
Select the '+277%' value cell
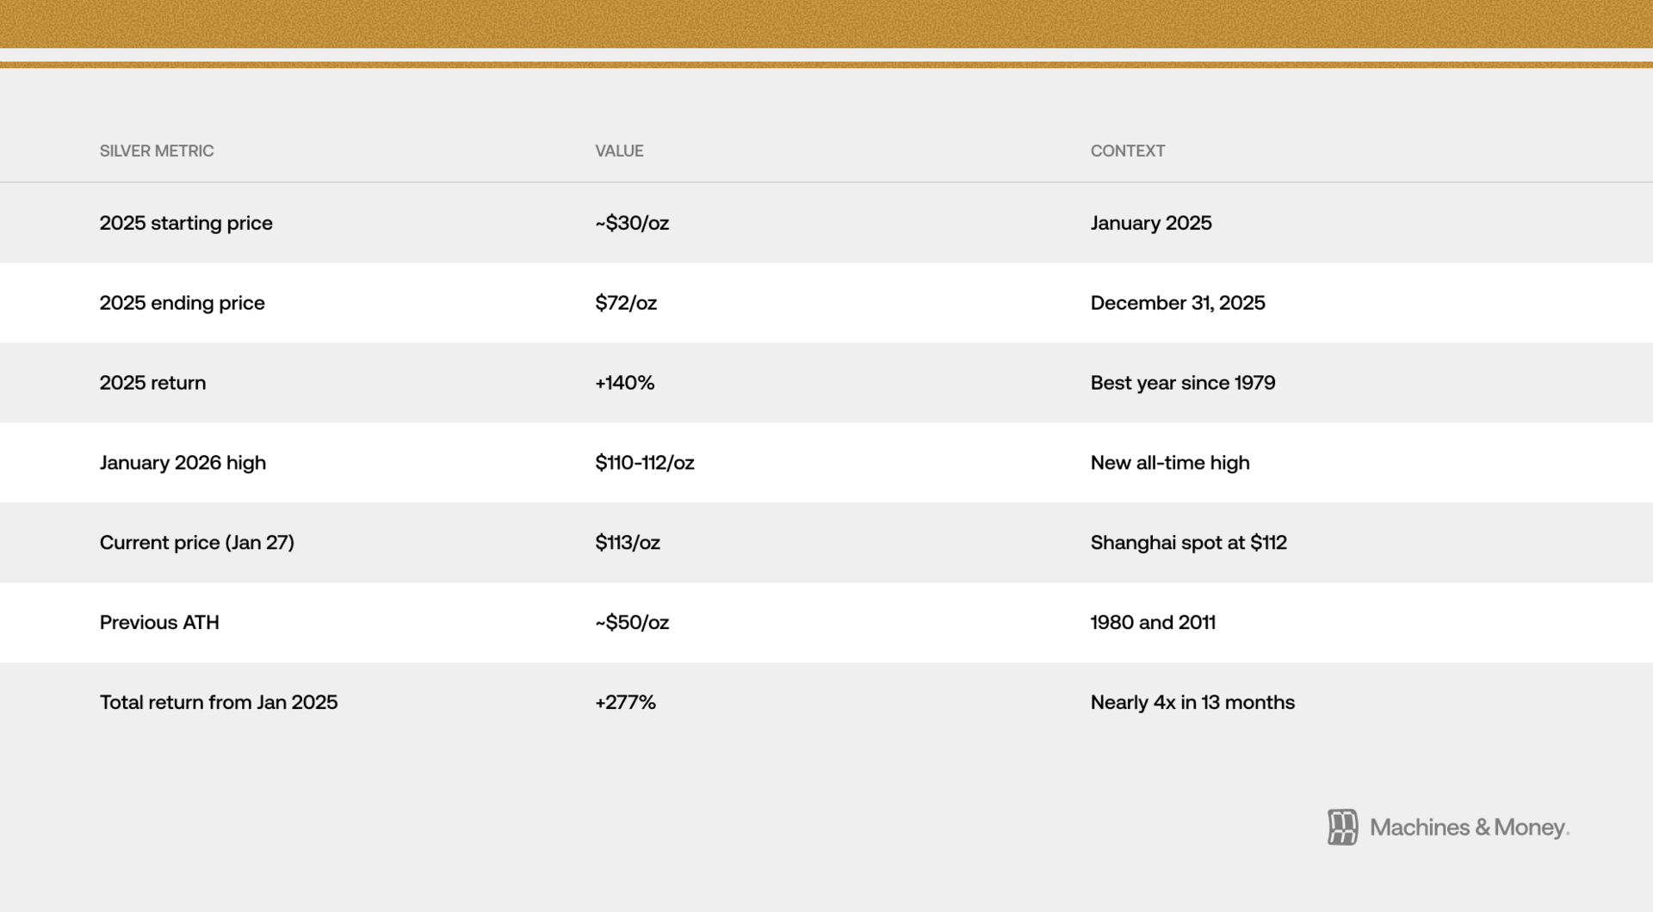(x=626, y=702)
